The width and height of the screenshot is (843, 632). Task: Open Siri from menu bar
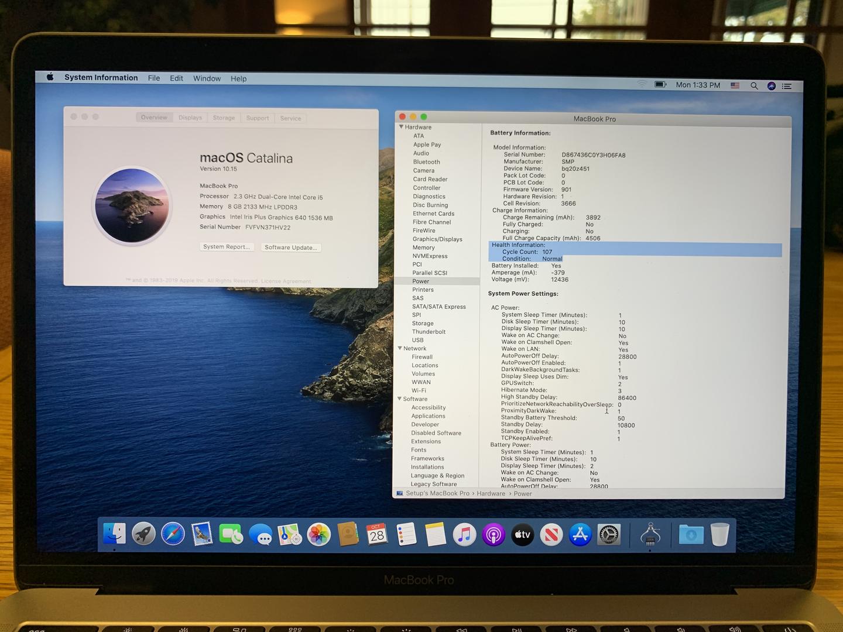[x=772, y=86]
